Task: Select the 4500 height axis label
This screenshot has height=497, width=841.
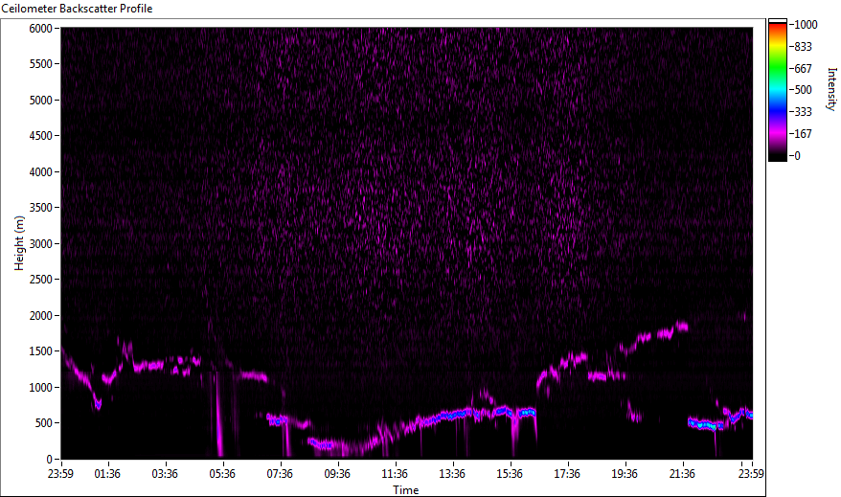Action: tap(41, 136)
